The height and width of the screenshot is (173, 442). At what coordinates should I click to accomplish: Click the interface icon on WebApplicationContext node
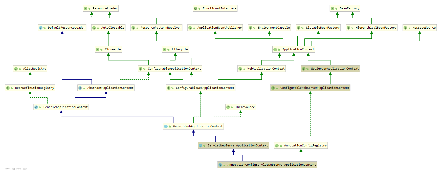pyautogui.click(x=240, y=69)
